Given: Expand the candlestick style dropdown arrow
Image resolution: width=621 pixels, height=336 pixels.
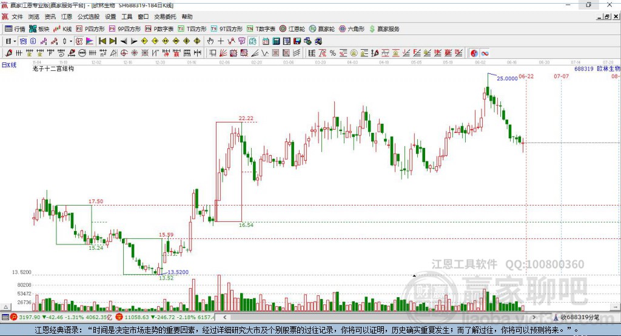Looking at the screenshot, I should tap(70, 41).
